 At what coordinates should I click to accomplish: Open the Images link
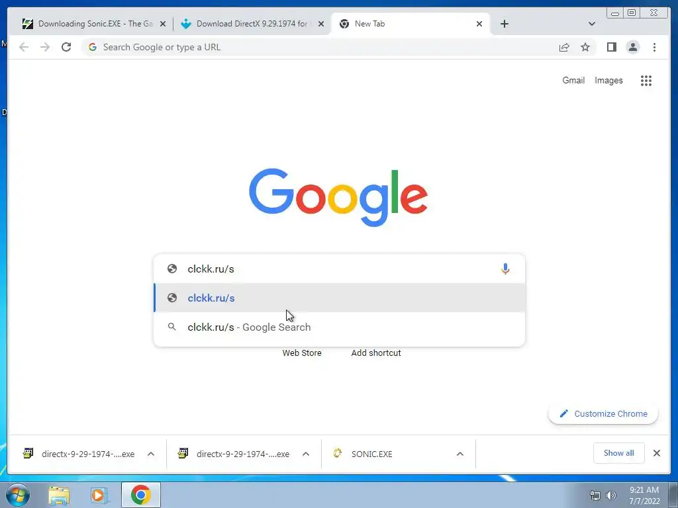608,80
